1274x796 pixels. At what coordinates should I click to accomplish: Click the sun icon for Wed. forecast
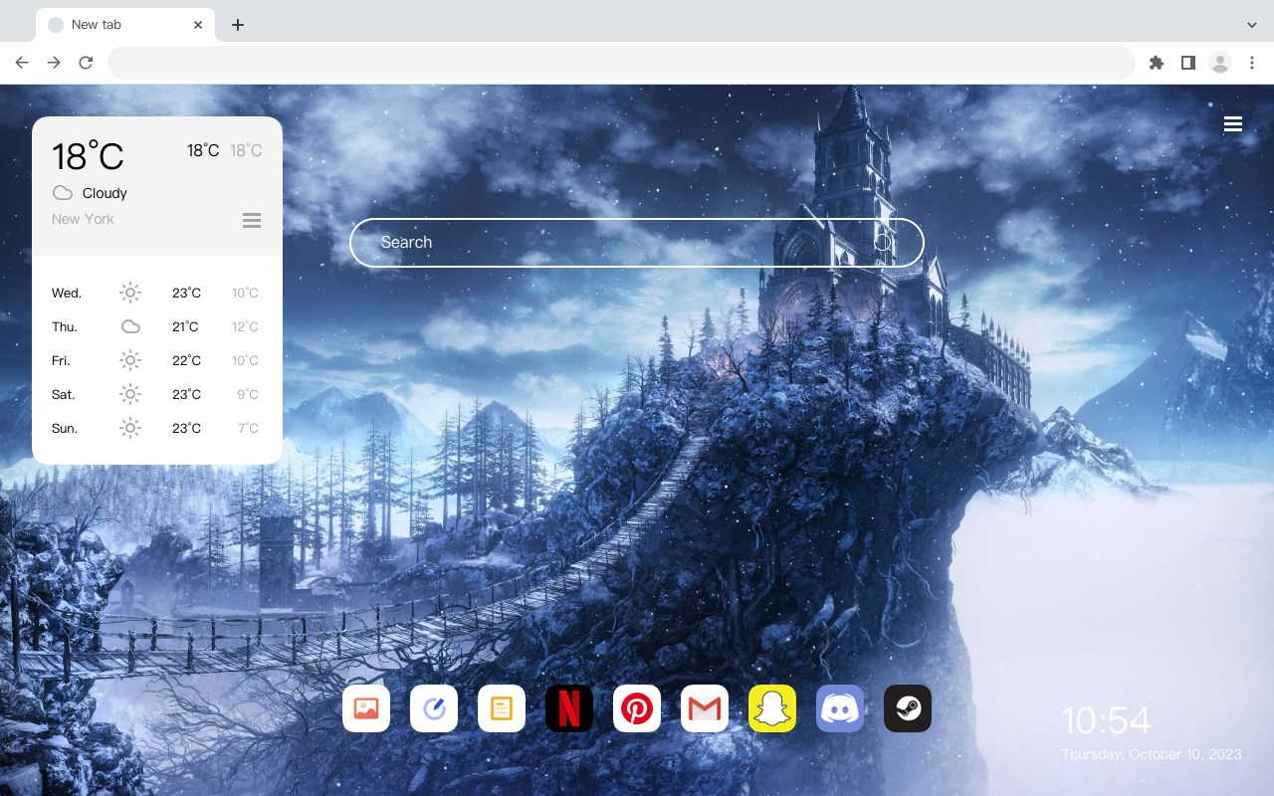click(130, 293)
